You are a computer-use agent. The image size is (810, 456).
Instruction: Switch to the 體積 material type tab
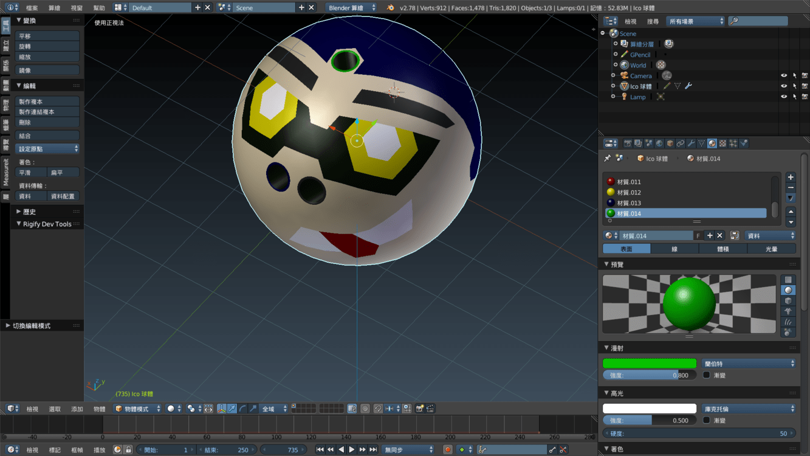[723, 249]
